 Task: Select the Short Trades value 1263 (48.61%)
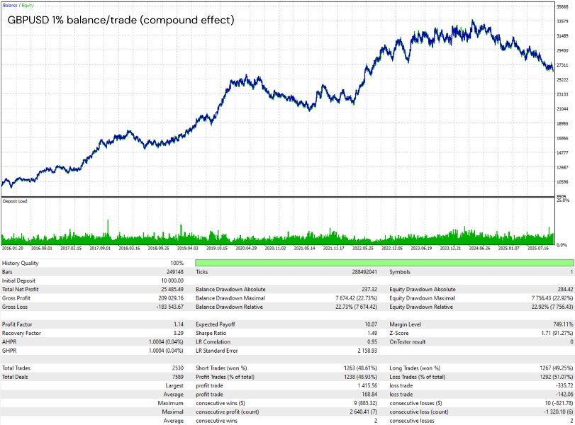(x=360, y=368)
